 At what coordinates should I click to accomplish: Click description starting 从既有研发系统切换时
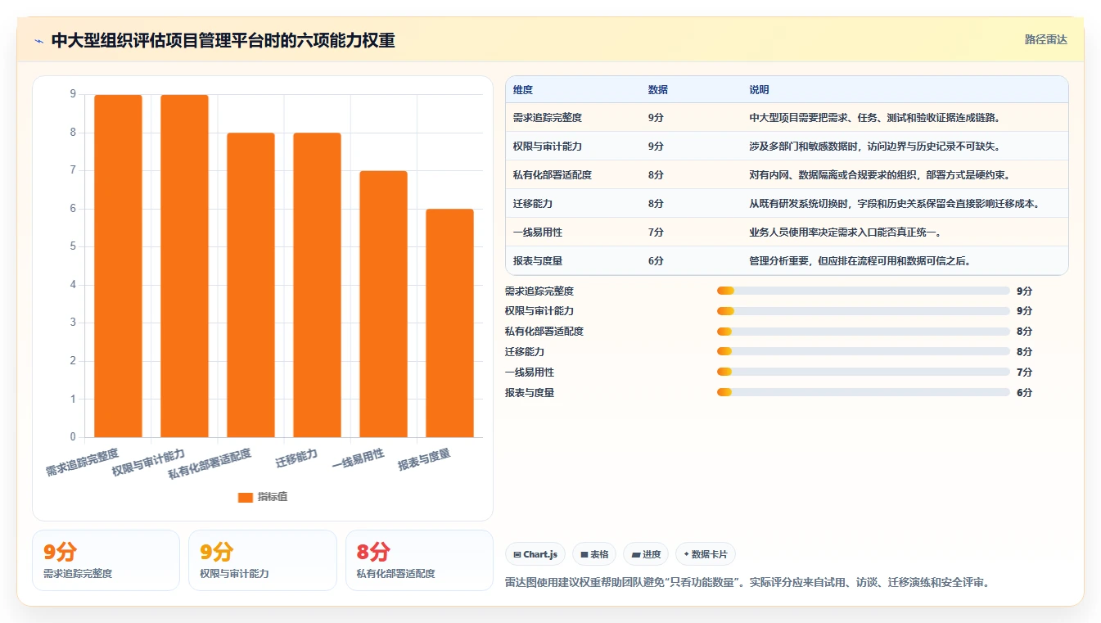click(x=895, y=204)
